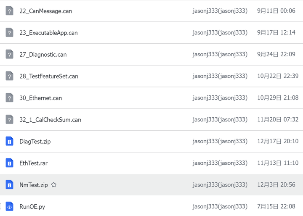Star the NmTest.zip file
Viewport: 303px width, 216px height.
click(x=53, y=185)
